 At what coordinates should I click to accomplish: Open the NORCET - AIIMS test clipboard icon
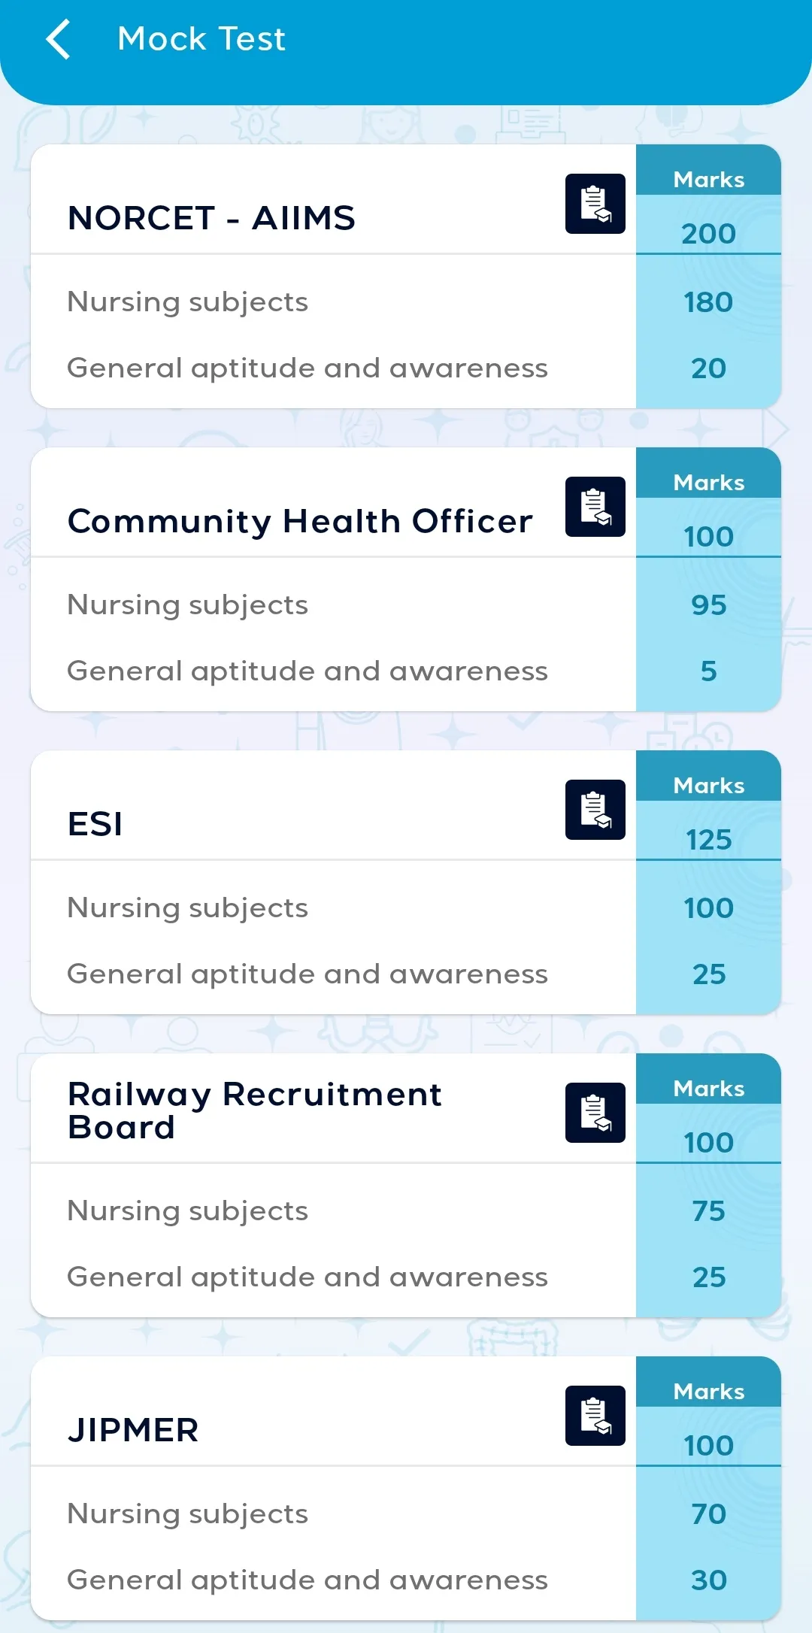tap(595, 204)
